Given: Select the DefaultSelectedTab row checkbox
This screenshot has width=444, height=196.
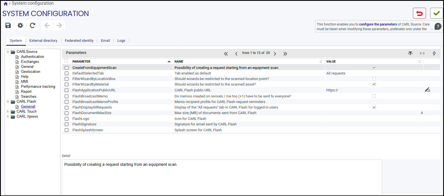Looking at the screenshot, I should [67, 73].
